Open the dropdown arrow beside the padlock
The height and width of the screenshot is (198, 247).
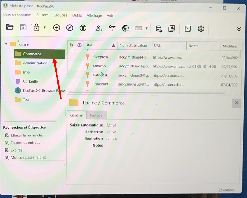pyautogui.click(x=44, y=28)
